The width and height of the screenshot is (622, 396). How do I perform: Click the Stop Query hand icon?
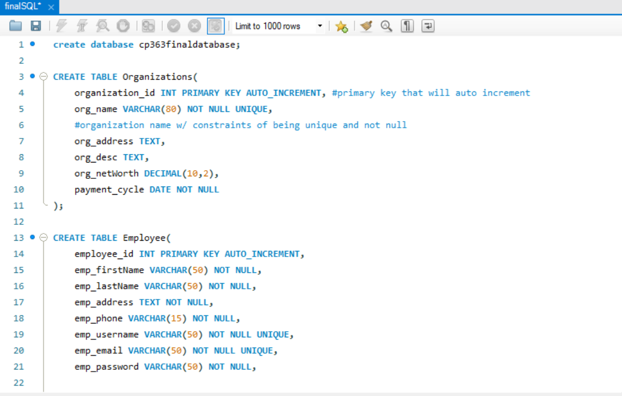click(x=123, y=26)
